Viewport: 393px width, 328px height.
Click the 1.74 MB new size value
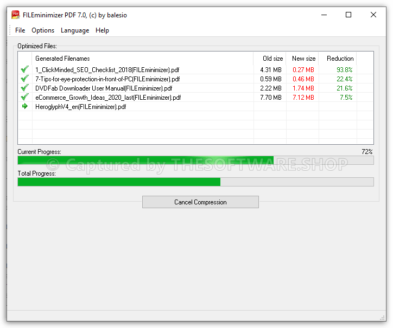303,88
